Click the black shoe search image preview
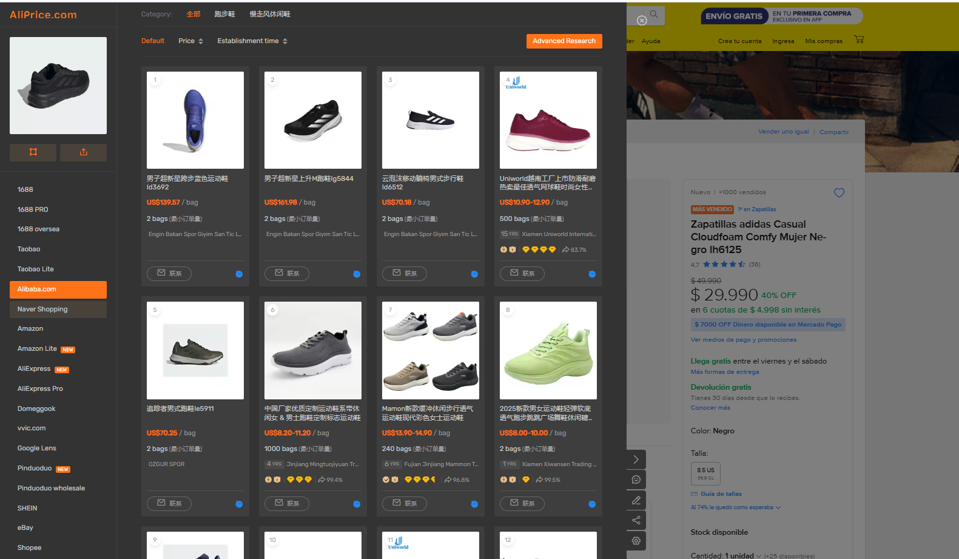This screenshot has width=959, height=559. point(58,86)
